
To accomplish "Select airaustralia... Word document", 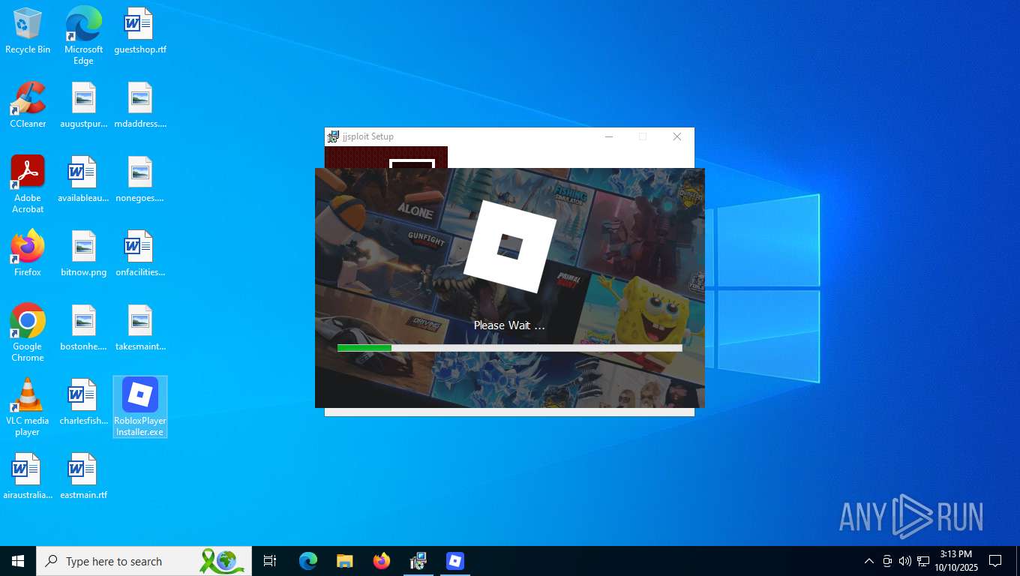I will (28, 476).
